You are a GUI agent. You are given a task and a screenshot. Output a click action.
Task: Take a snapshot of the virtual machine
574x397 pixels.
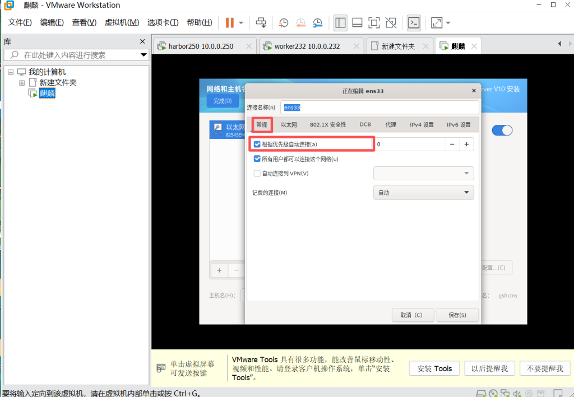[x=284, y=23]
